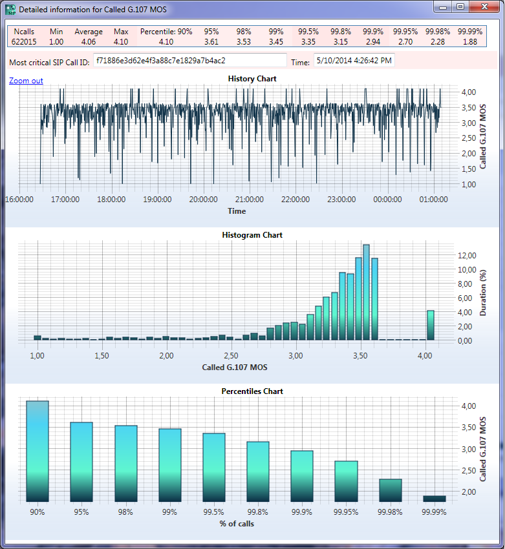Click the 20:00:00 label on time axis
Image resolution: width=505 pixels, height=549 pixels.
pos(203,200)
